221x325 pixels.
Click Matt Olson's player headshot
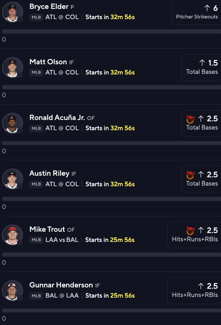[x=13, y=68]
